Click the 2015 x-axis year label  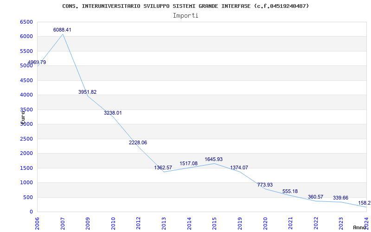(215, 224)
